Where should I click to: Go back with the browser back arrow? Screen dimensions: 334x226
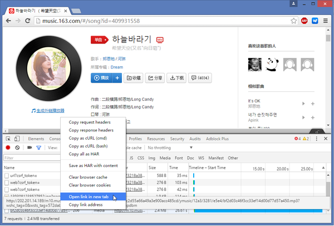pyautogui.click(x=8, y=21)
